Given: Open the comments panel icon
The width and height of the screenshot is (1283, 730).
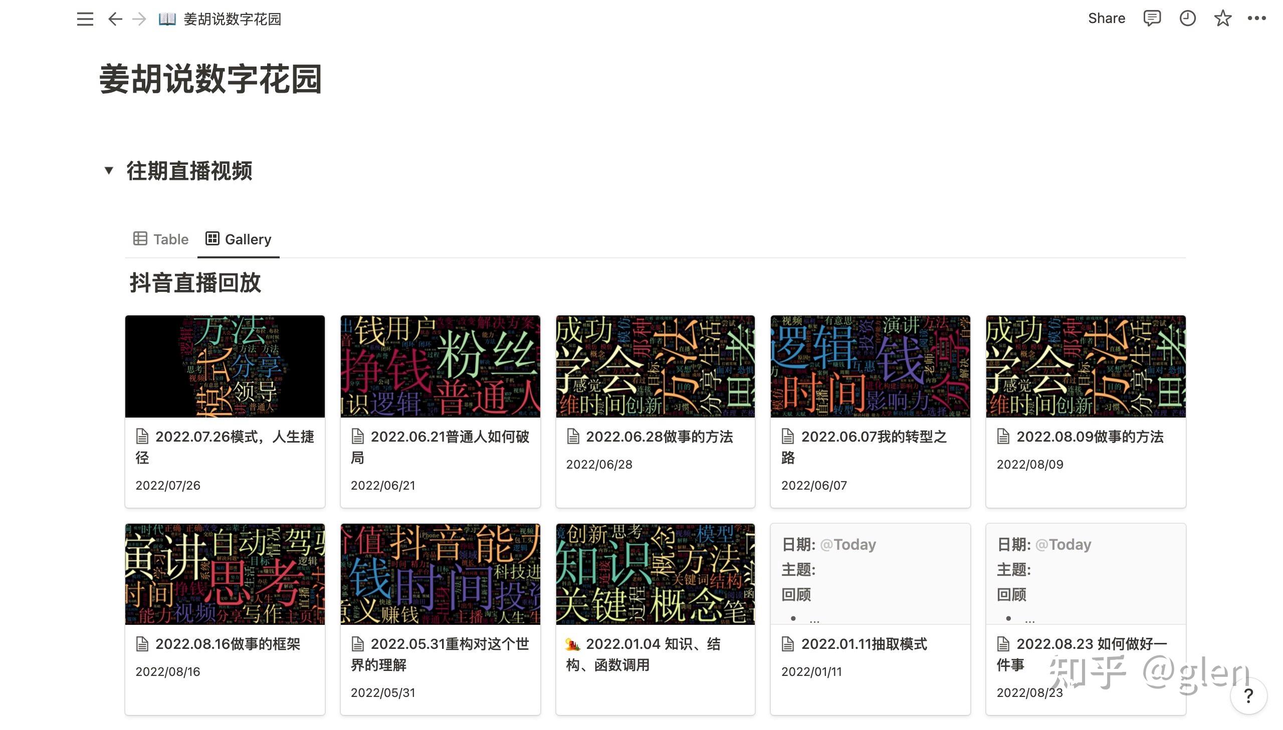Looking at the screenshot, I should click(1152, 19).
